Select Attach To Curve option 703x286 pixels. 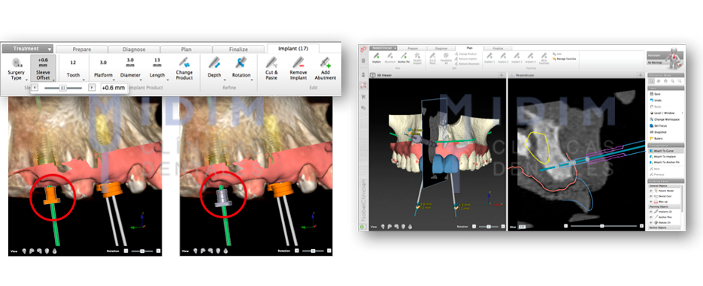point(666,150)
